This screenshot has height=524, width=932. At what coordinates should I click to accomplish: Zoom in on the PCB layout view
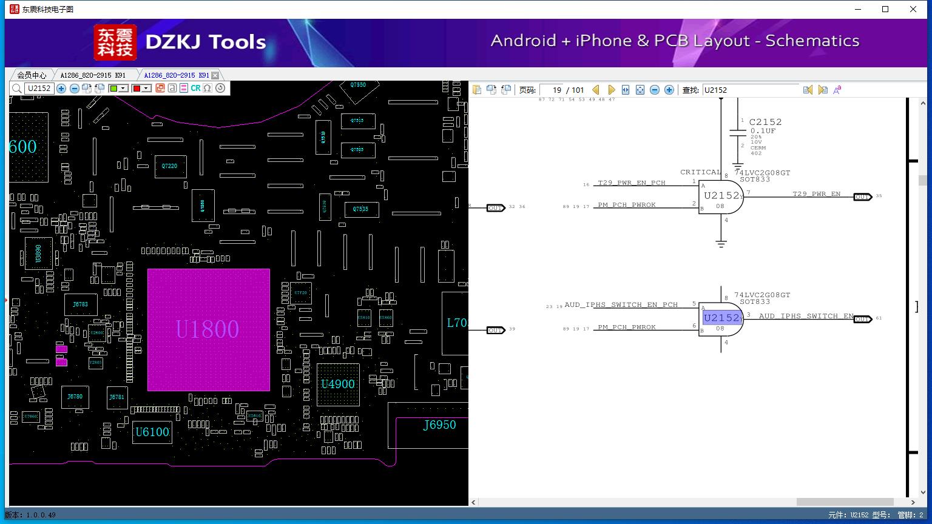click(x=61, y=89)
